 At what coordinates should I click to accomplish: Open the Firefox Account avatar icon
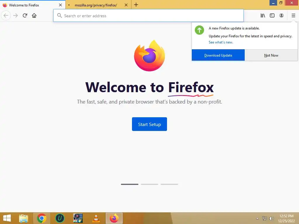[x=281, y=16]
